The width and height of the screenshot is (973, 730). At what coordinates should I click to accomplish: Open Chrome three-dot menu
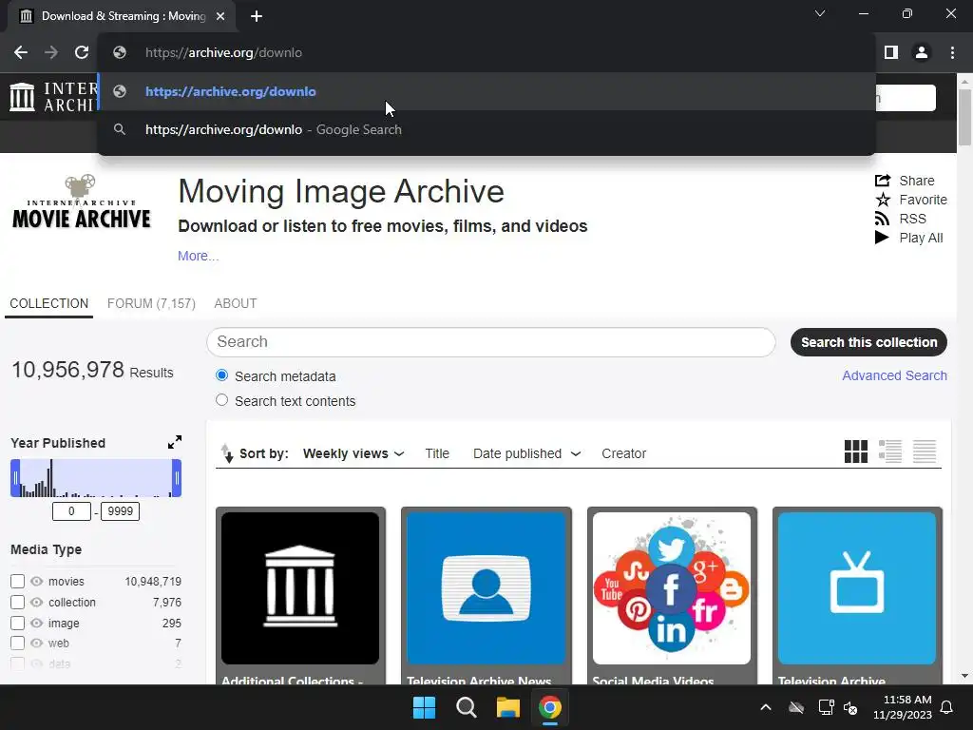[x=952, y=53]
